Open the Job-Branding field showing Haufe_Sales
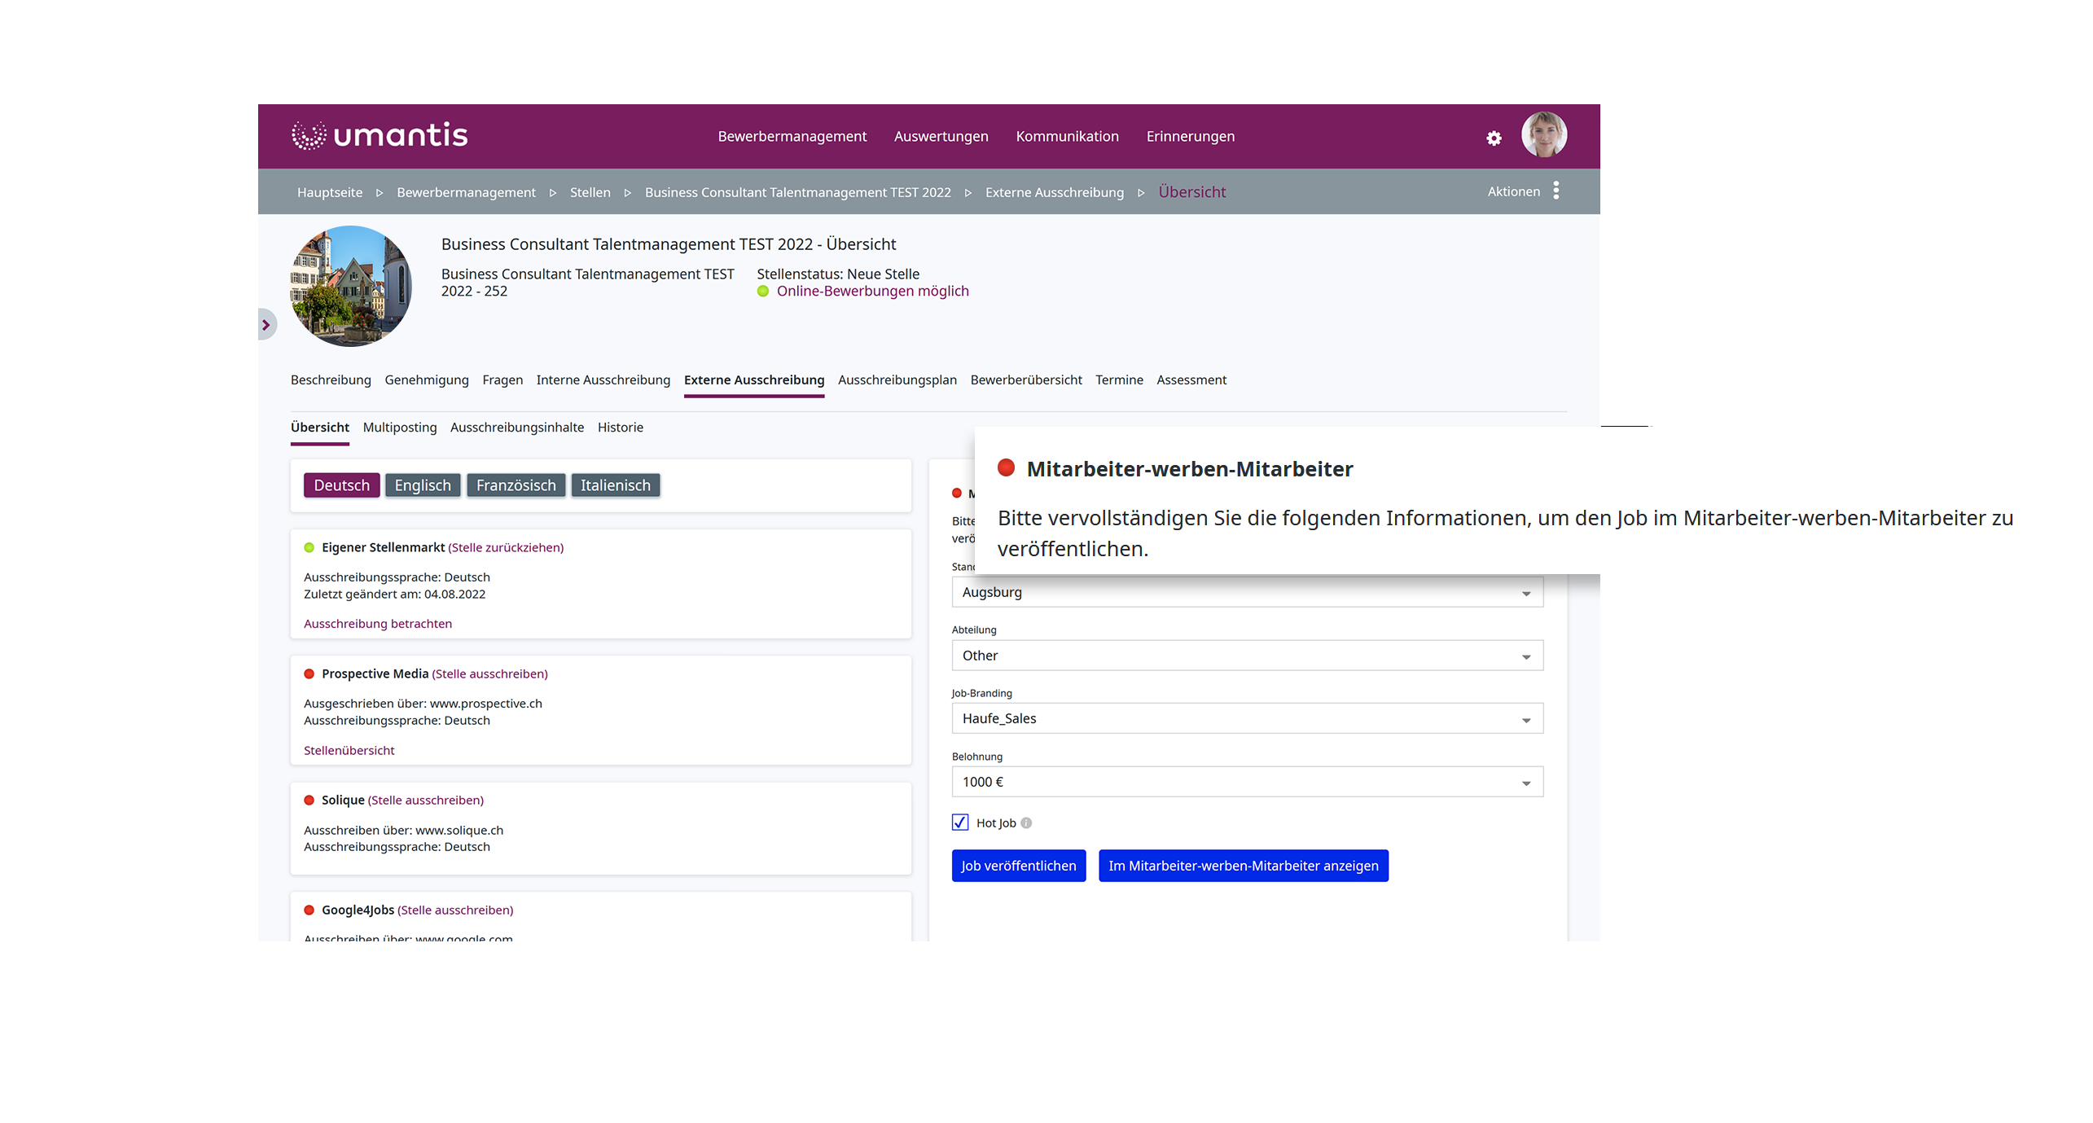The width and height of the screenshot is (2093, 1123). pos(1246,718)
